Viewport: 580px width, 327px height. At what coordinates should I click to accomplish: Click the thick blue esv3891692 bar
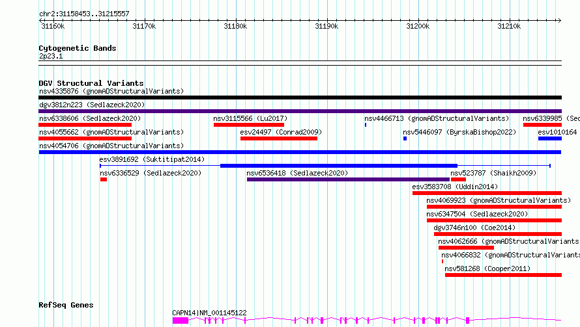click(339, 166)
